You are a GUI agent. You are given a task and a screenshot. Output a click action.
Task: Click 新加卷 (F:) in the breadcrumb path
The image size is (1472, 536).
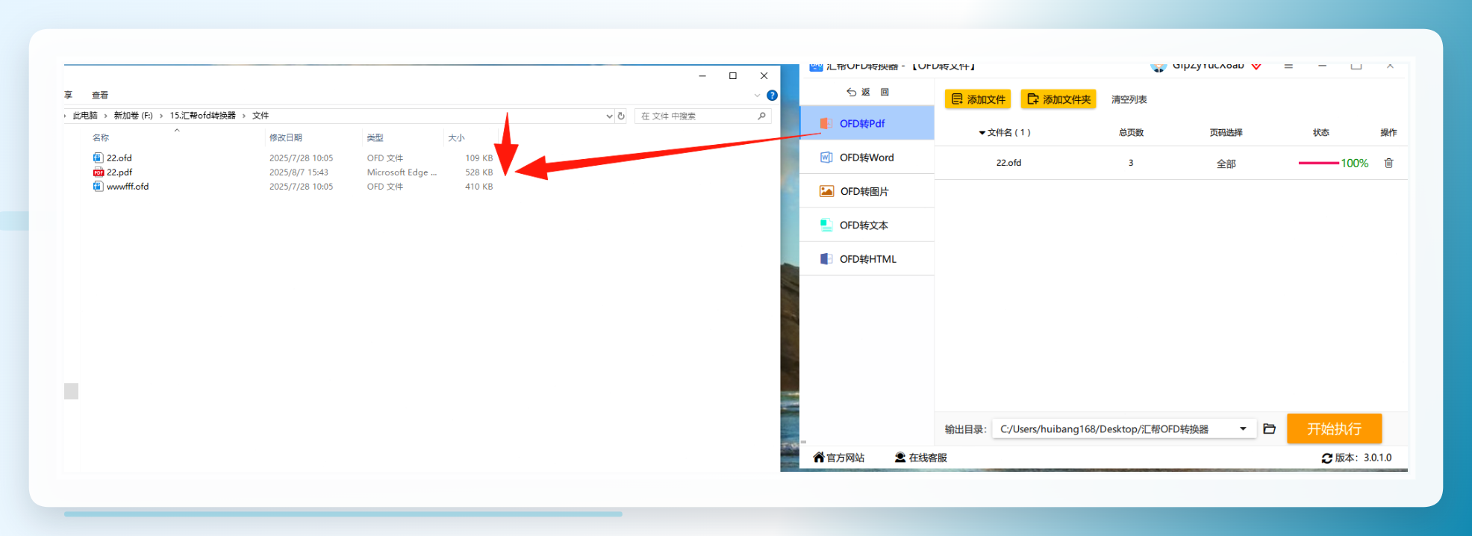(x=133, y=116)
